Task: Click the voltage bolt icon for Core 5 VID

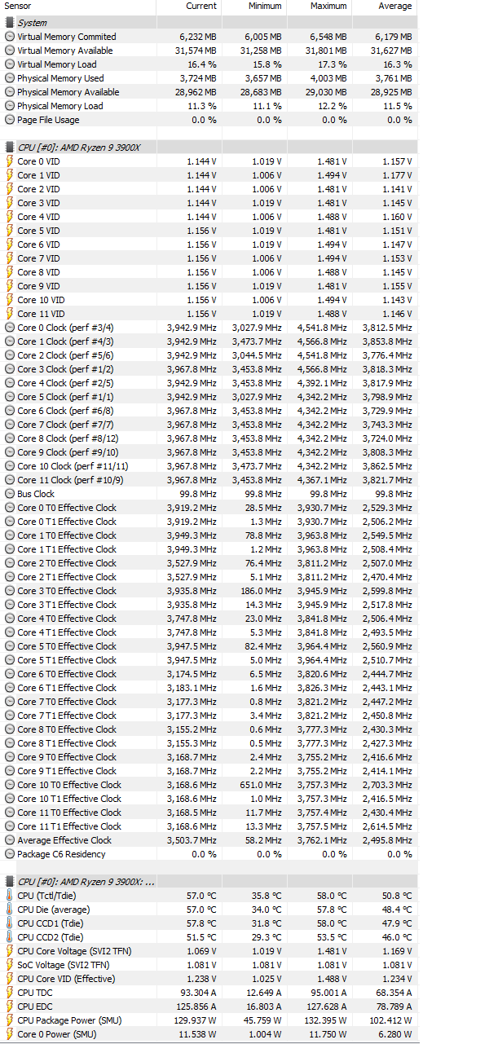Action: tap(10, 231)
